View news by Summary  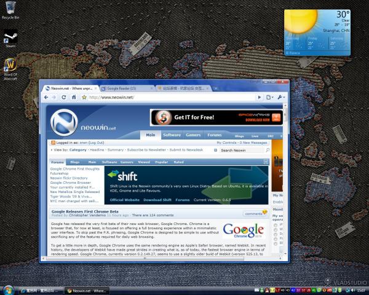point(116,150)
